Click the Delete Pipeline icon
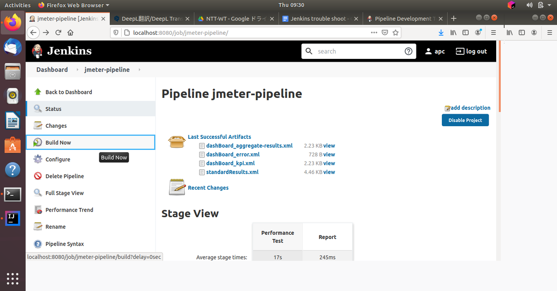 [38, 176]
